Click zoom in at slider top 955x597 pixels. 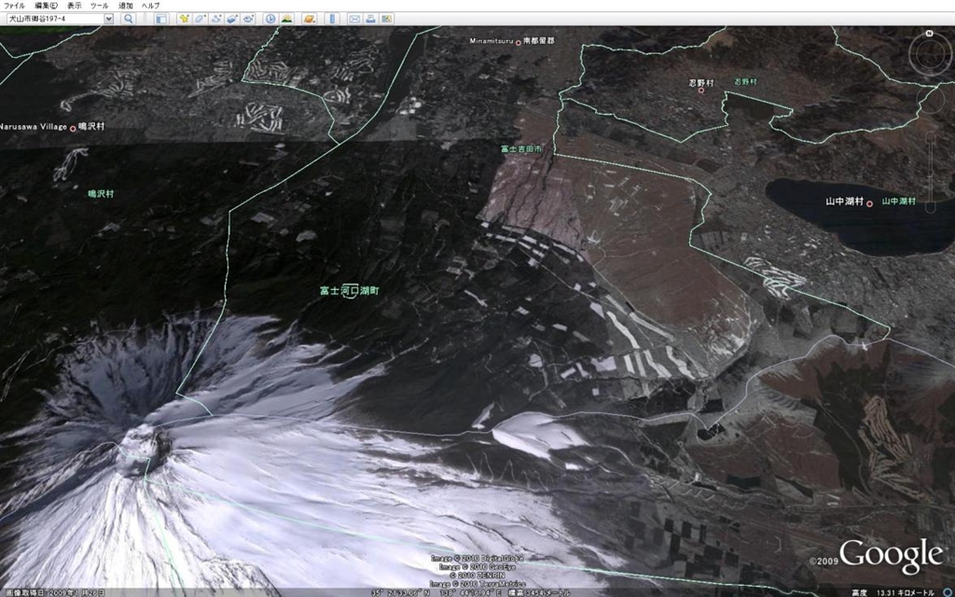[x=930, y=135]
